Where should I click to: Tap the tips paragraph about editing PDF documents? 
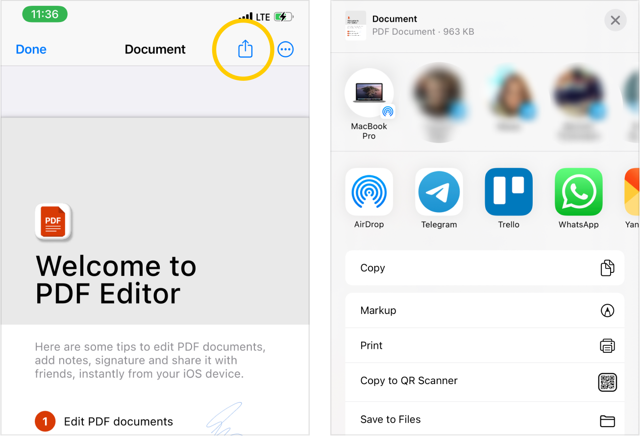click(150, 361)
